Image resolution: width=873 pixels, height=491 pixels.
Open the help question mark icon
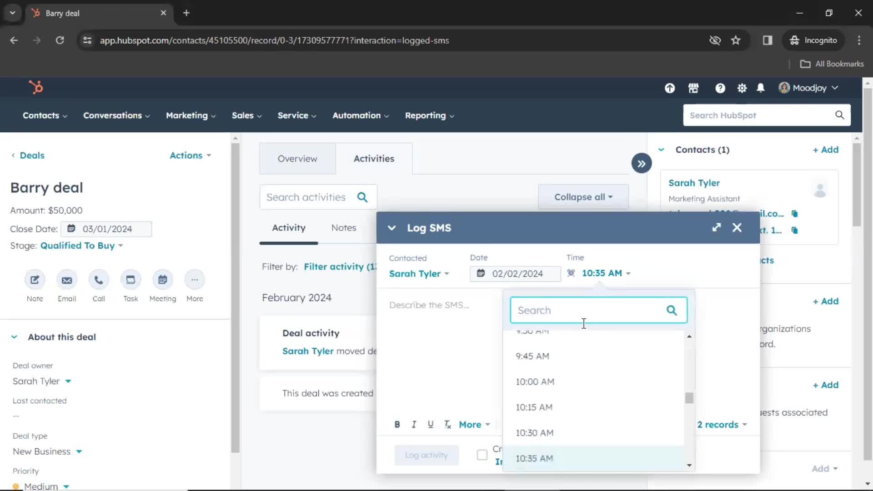pyautogui.click(x=720, y=88)
